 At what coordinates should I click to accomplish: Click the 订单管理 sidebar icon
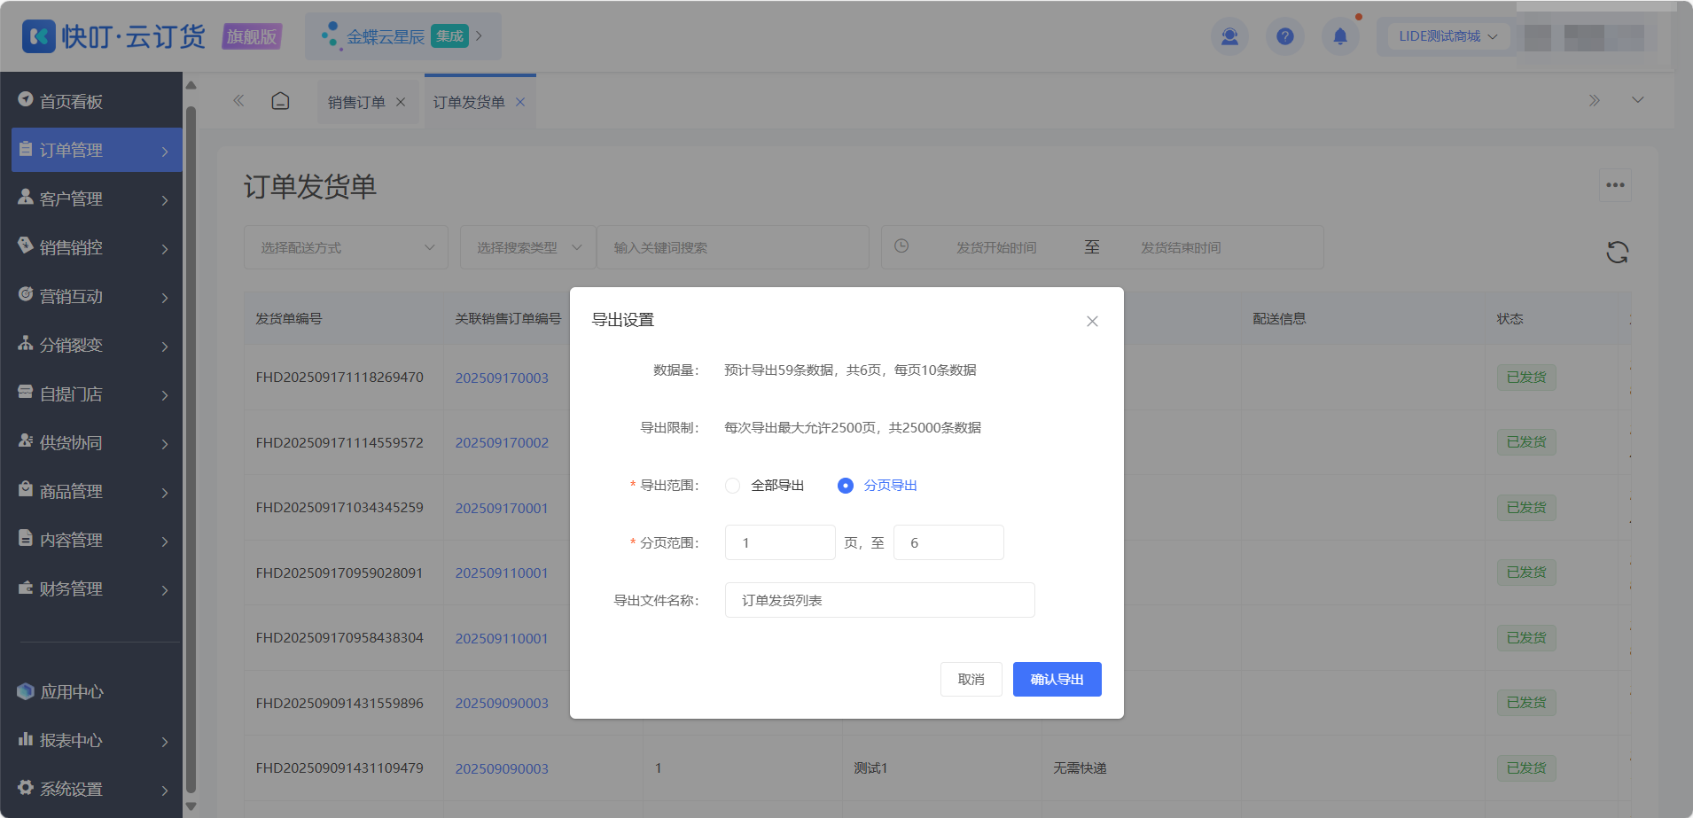(x=26, y=149)
